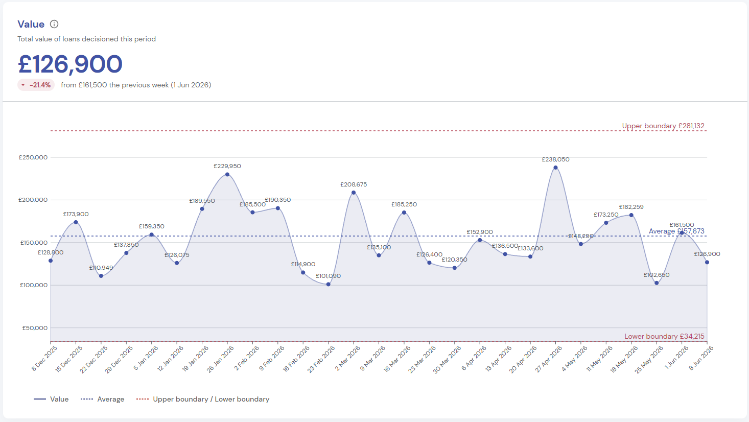The width and height of the screenshot is (749, 422).
Task: Select the £208,675 data point
Action: tap(354, 193)
